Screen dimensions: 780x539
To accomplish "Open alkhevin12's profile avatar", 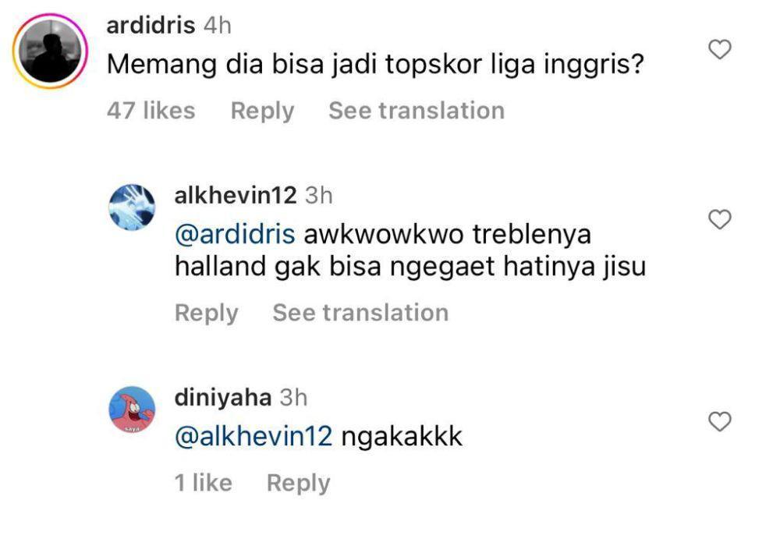I will pos(132,207).
